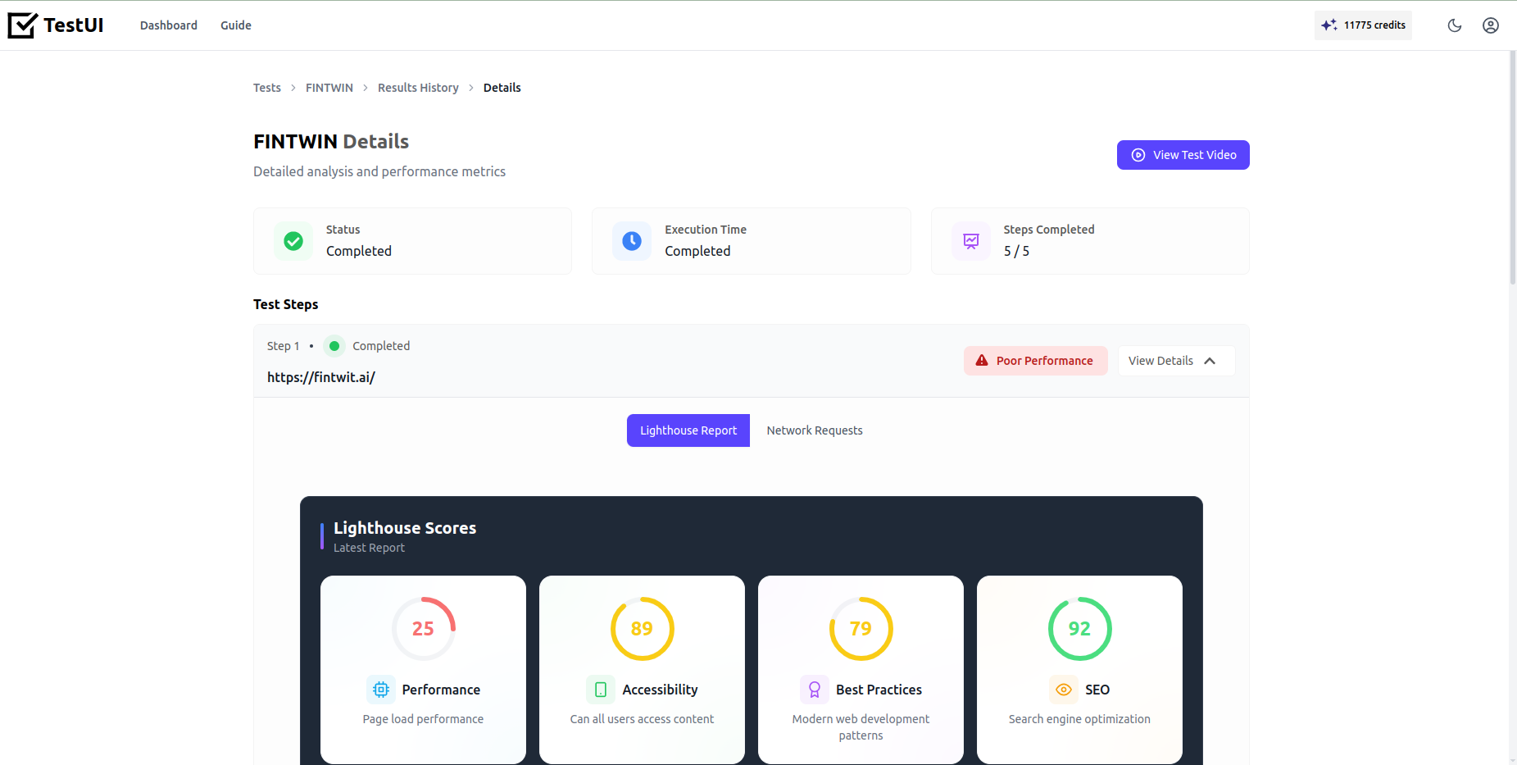This screenshot has width=1517, height=765.
Task: Go to Results History breadcrumb link
Action: click(418, 88)
